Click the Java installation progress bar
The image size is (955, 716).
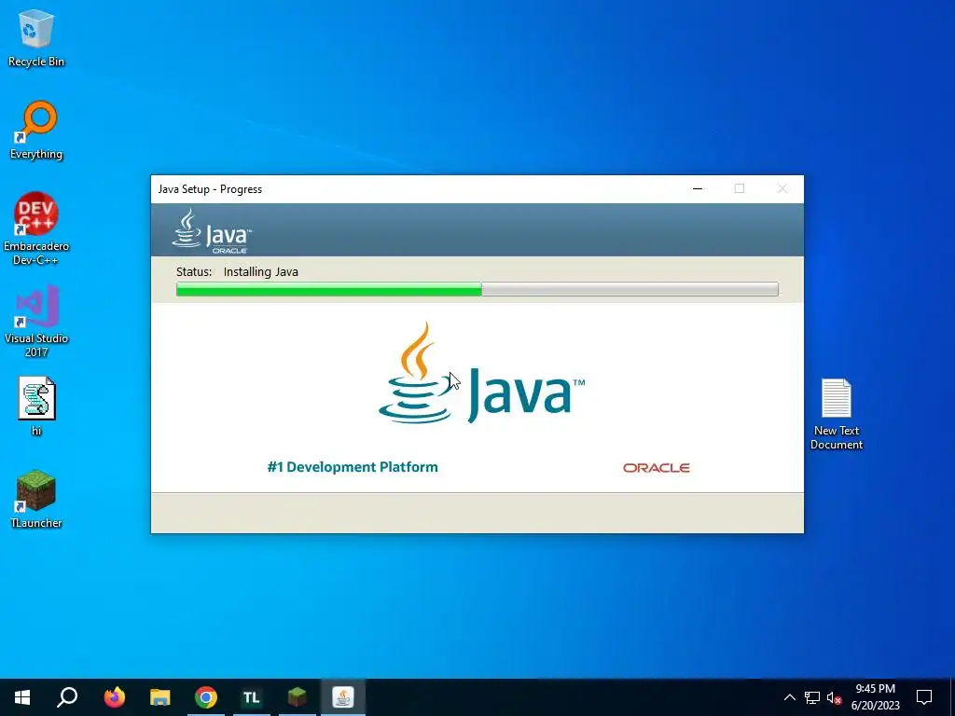[x=477, y=289]
